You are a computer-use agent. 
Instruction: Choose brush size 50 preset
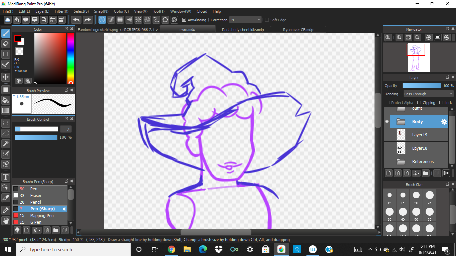(x=416, y=213)
